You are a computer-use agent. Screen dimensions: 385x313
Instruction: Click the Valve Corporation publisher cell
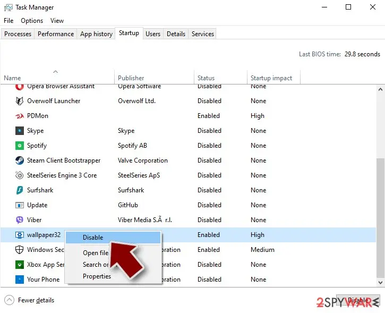click(143, 160)
